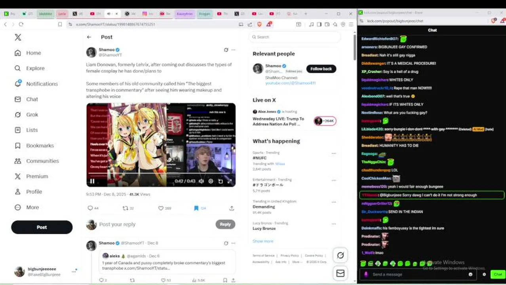Open more options on Shamoo's Dec 8 reply
506x285 pixels.
233,243
